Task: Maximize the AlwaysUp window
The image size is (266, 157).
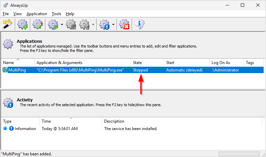Action: tap(242, 5)
